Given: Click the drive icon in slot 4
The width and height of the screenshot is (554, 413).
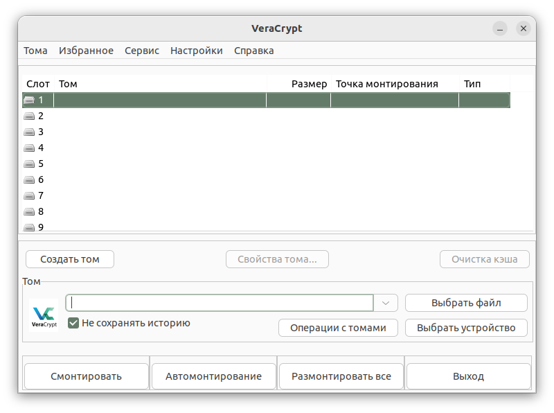Looking at the screenshot, I should 29,148.
